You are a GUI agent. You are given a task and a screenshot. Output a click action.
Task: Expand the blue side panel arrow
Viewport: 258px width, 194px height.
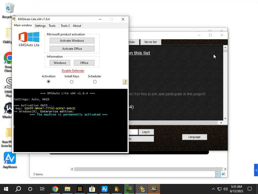pyautogui.click(x=256, y=170)
